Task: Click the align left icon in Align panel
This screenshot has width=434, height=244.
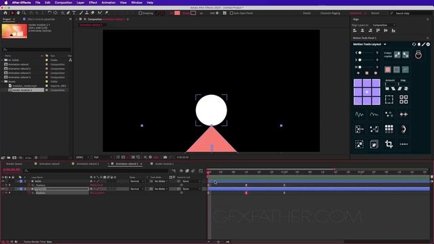Action: click(355, 30)
